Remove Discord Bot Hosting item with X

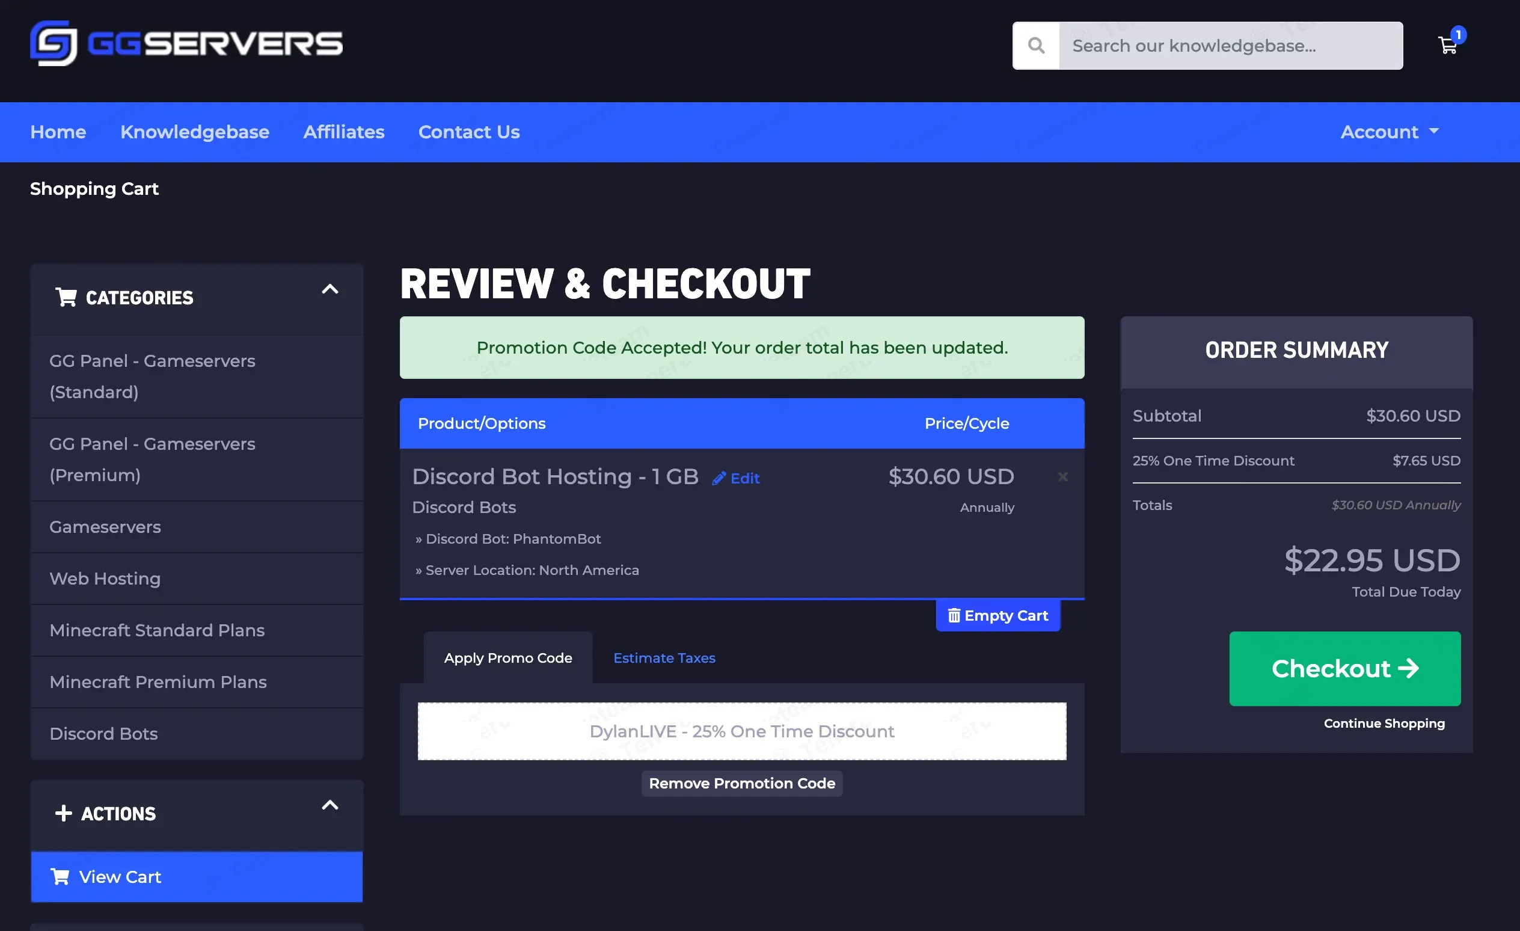pos(1062,477)
